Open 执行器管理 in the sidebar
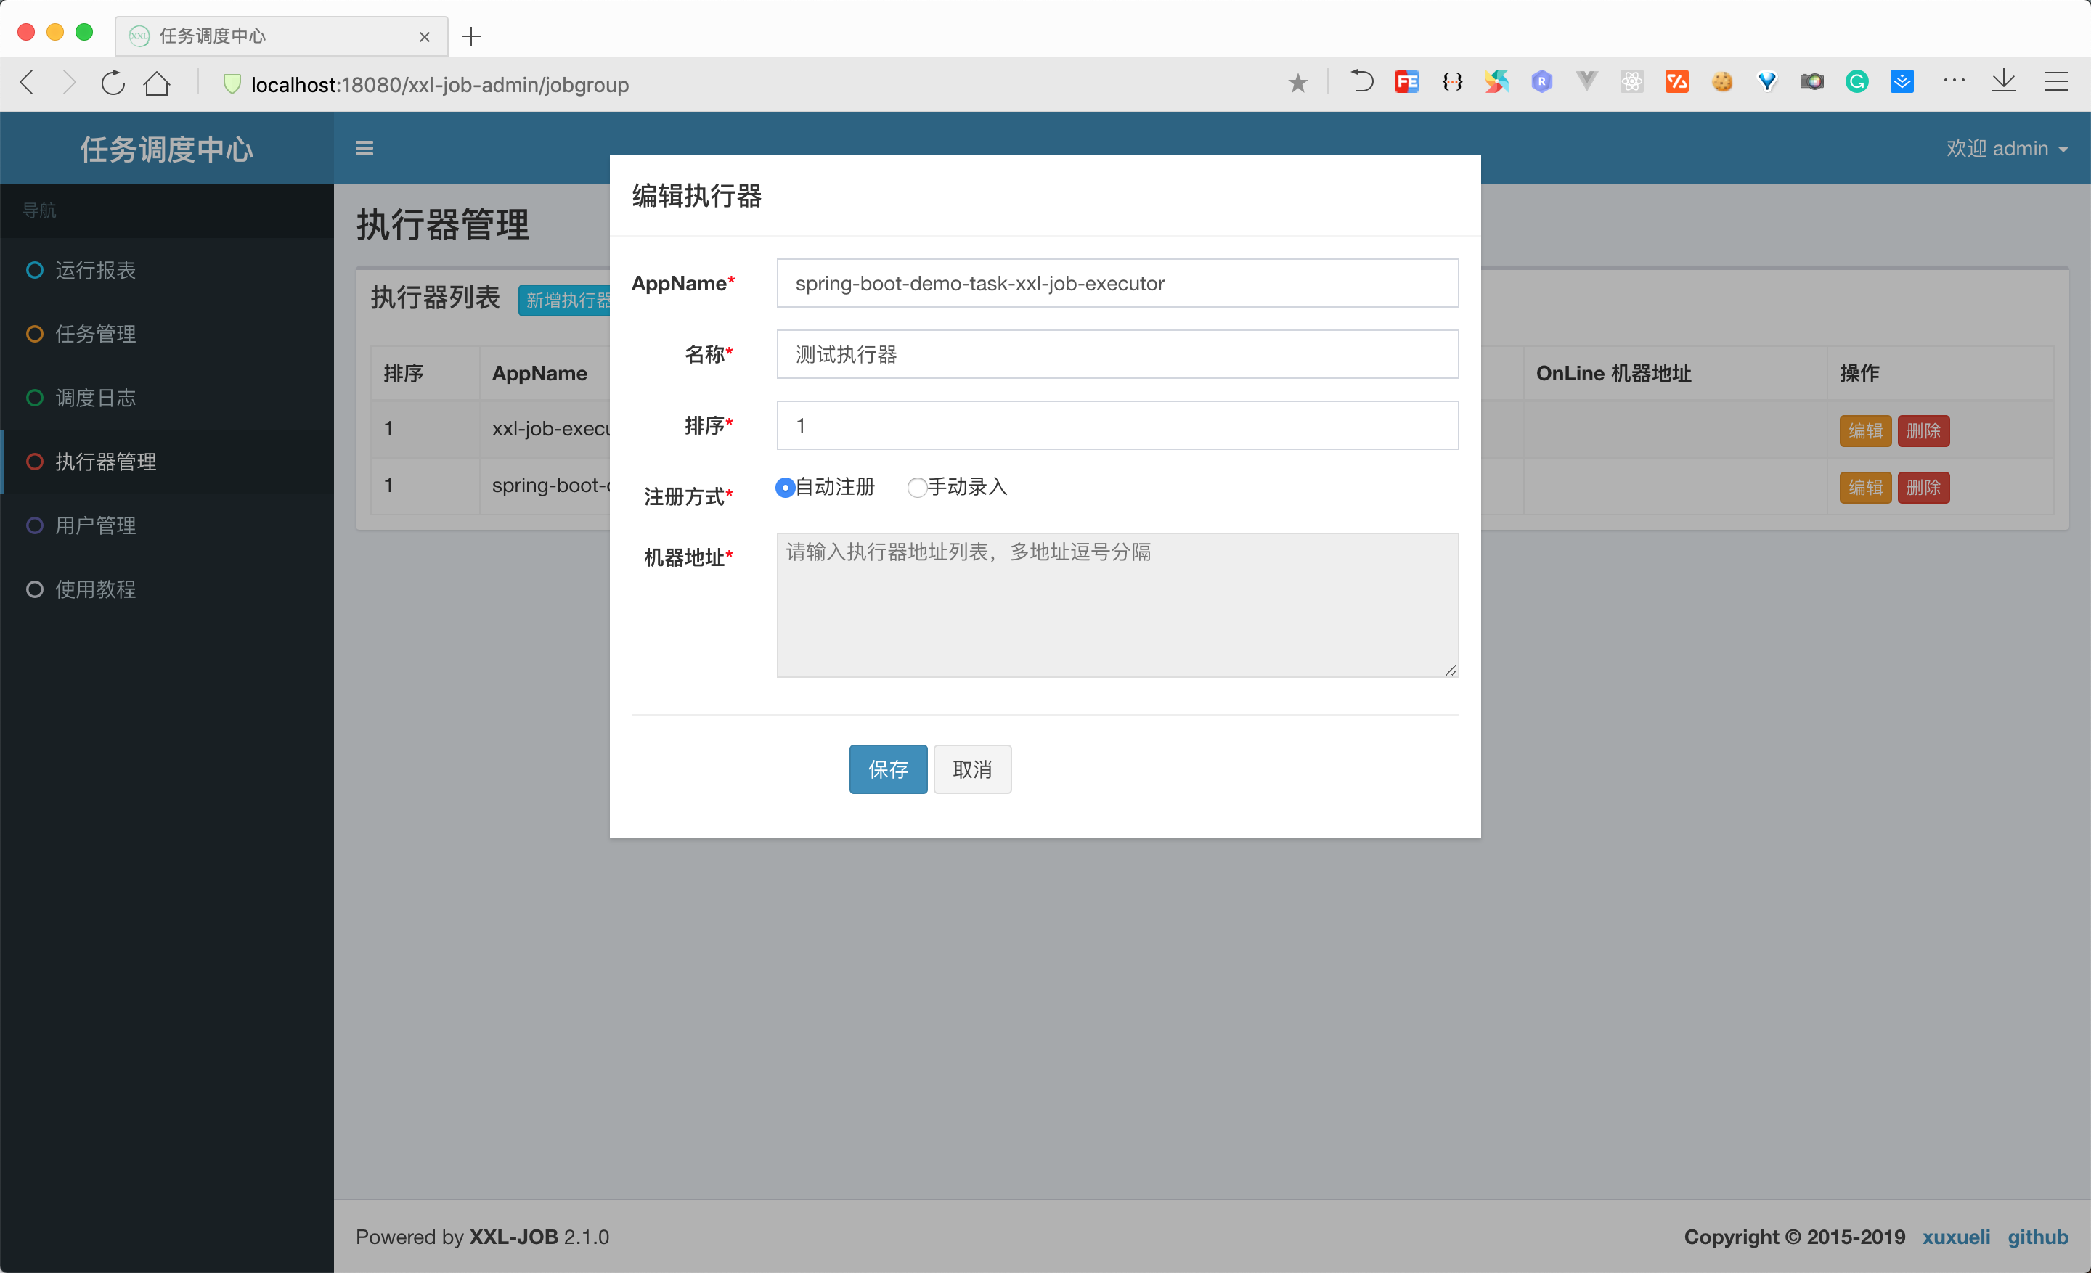Screen dimensions: 2091x1273 click(x=167, y=462)
